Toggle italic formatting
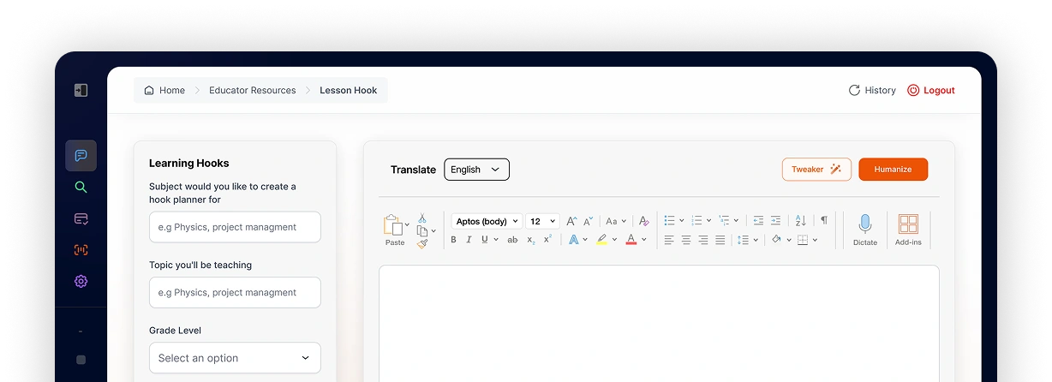The height and width of the screenshot is (382, 1052). pos(469,240)
